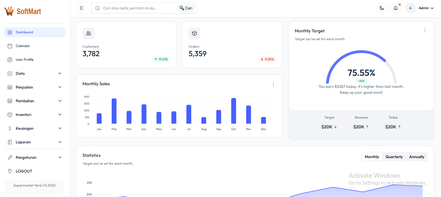441x197 pixels.
Task: Select the Annually tab
Action: coord(416,156)
